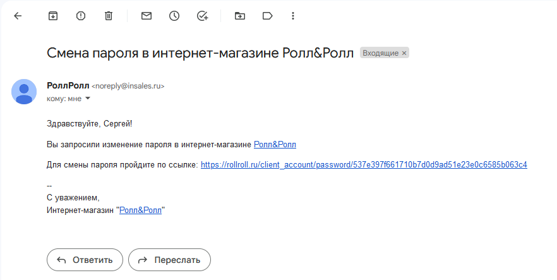Click the sender's profile avatar
The width and height of the screenshot is (557, 280).
24,92
